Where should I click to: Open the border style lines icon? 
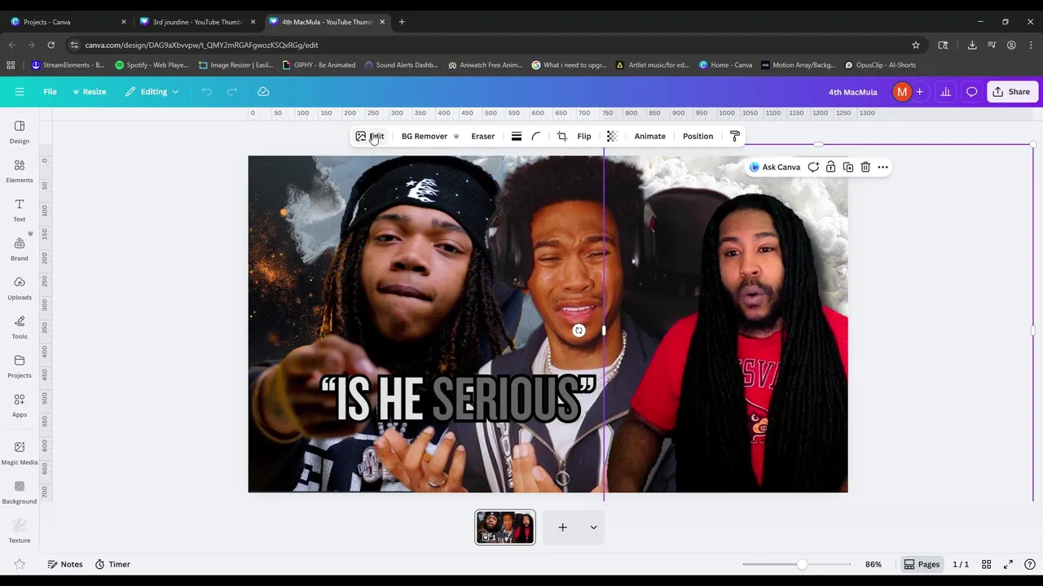(517, 136)
